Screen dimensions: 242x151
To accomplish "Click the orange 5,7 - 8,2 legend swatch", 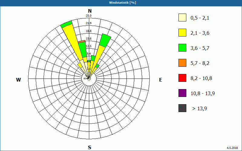I will coord(182,63).
